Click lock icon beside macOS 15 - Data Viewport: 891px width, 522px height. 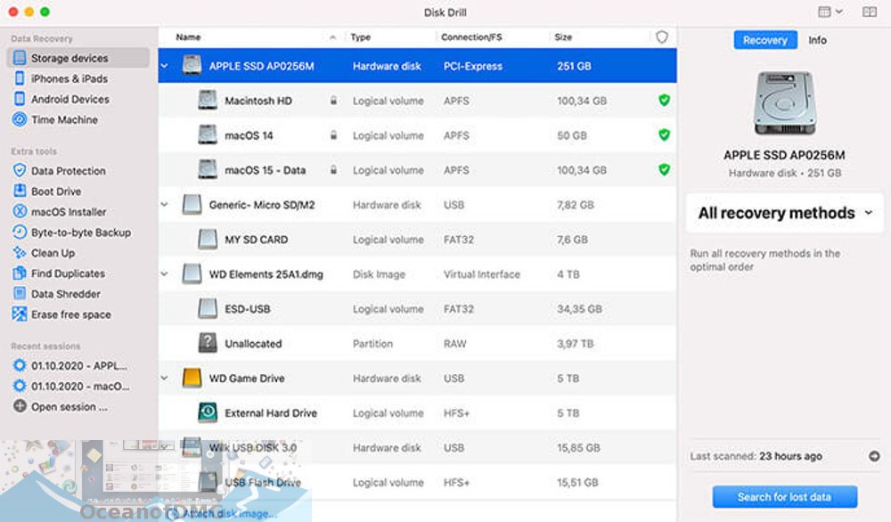(x=333, y=170)
